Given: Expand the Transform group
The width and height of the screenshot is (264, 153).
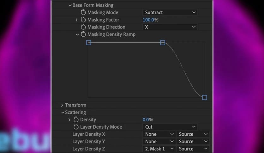Looking at the screenshot, I should (62, 105).
